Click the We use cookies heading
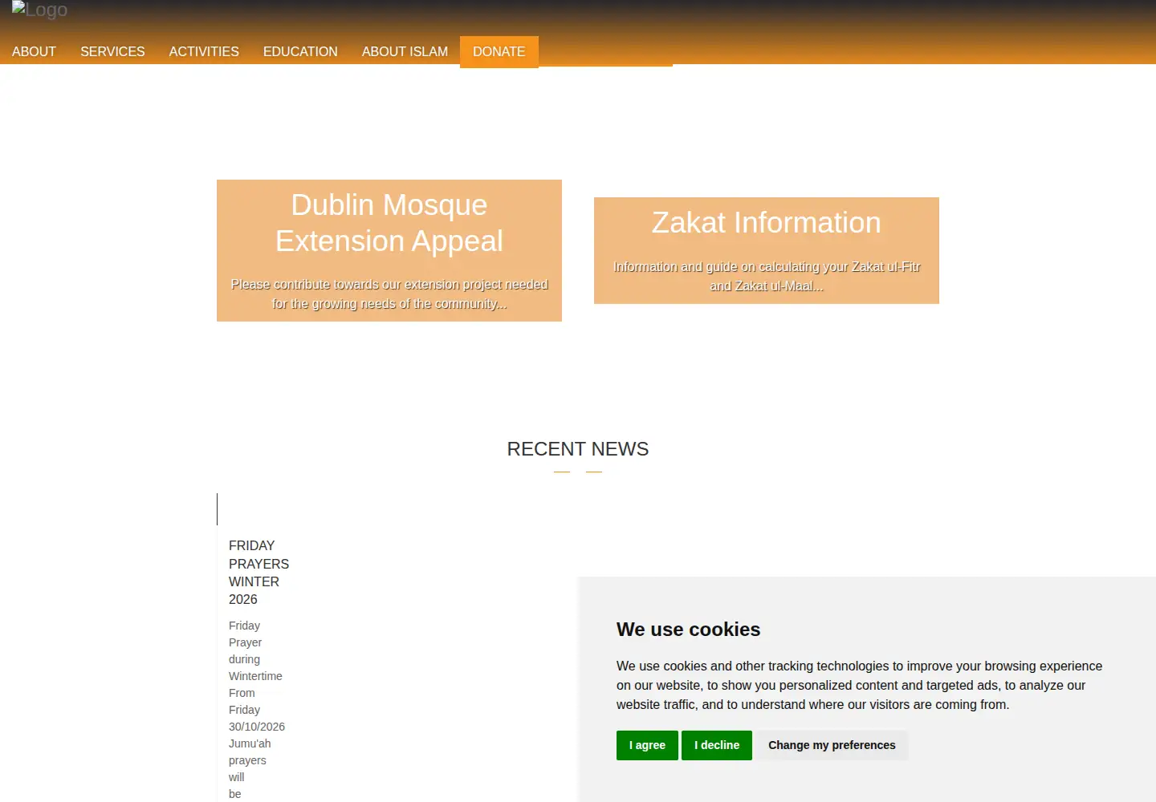 pyautogui.click(x=688, y=630)
